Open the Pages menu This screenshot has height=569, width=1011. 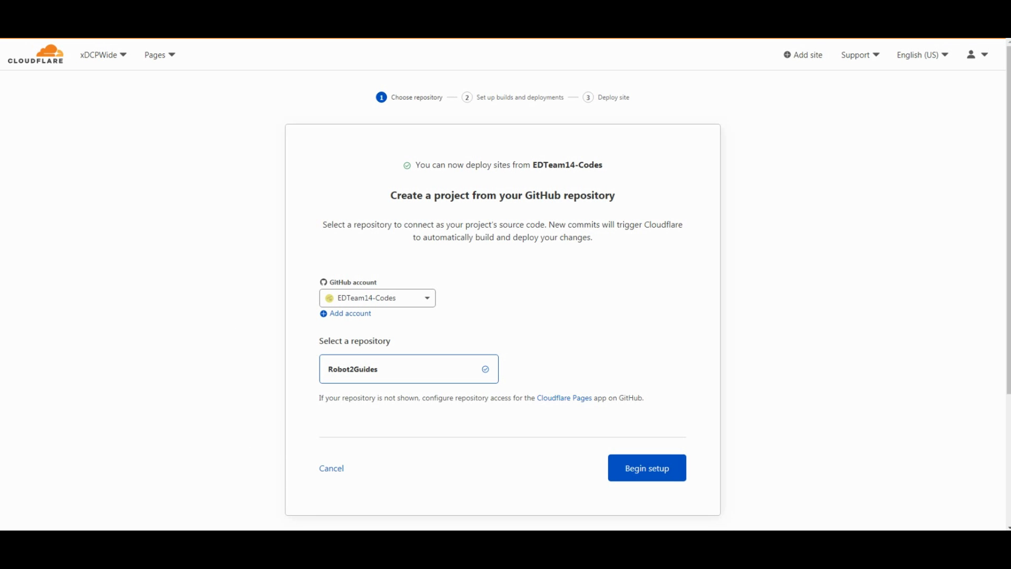click(160, 55)
